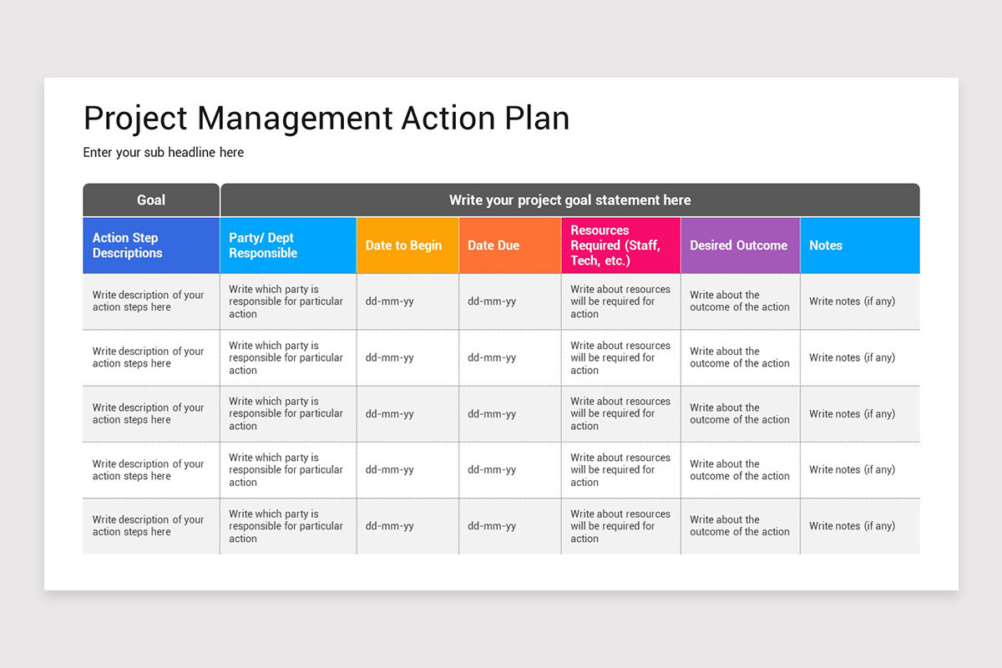Select first row Date to Begin dd-mm-yy cell
The image size is (1002, 668).
[407, 301]
